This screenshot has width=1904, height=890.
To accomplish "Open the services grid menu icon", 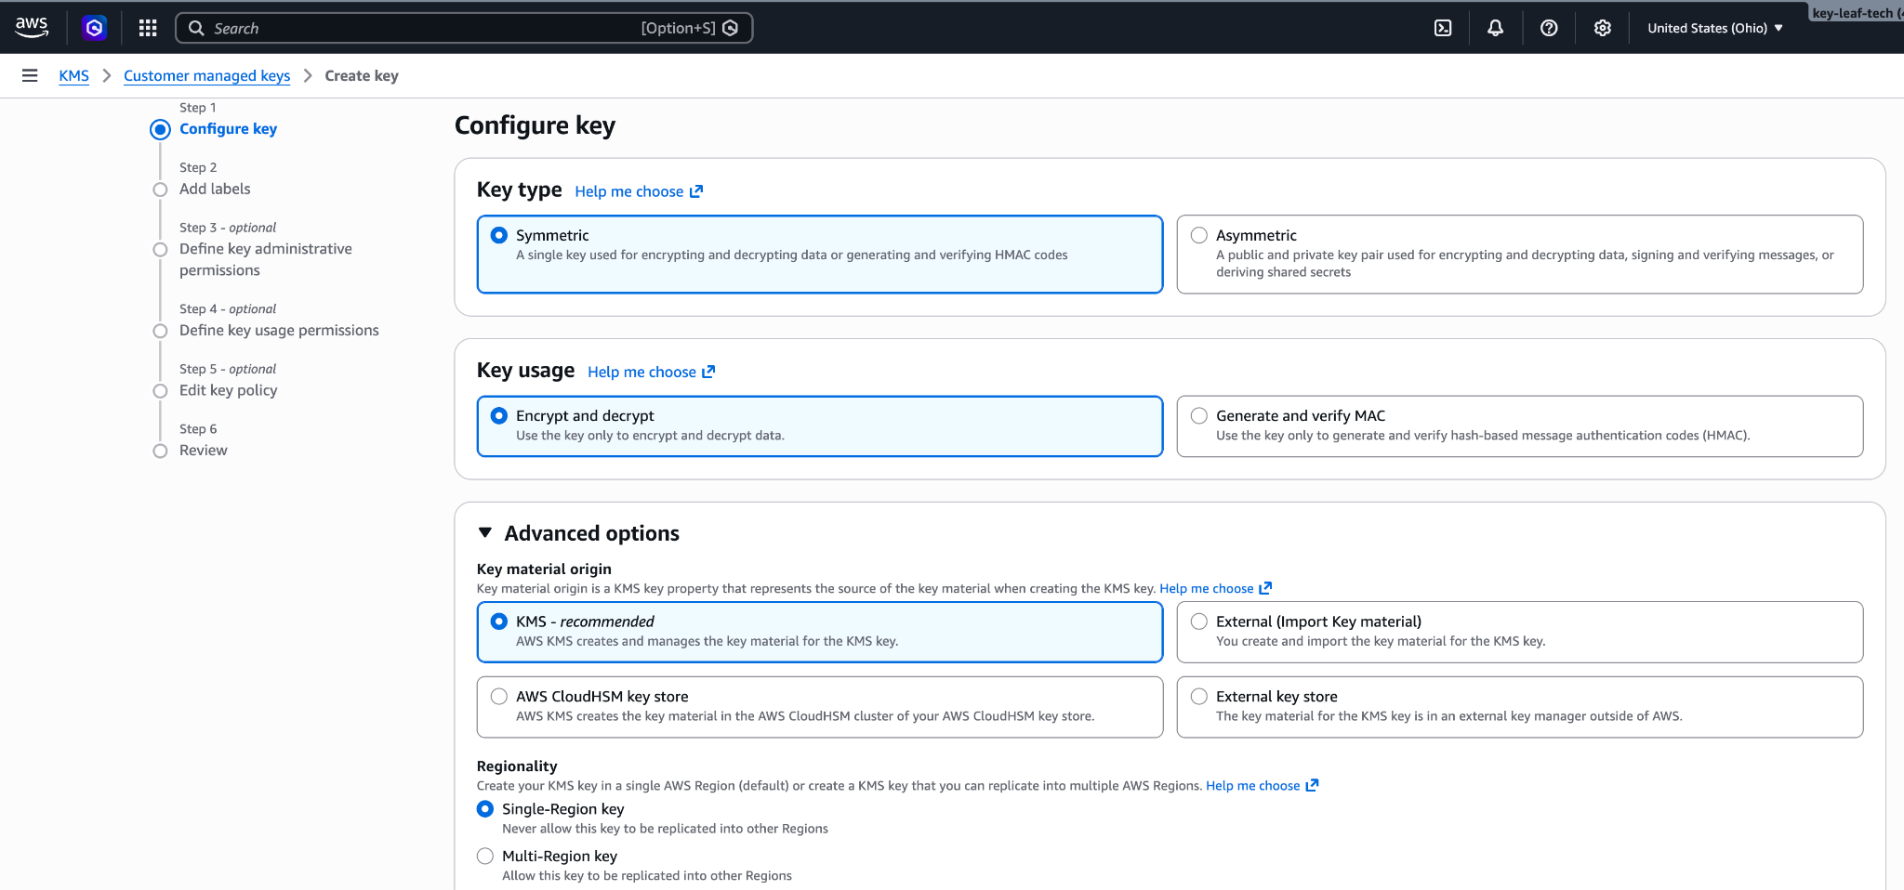I will point(148,28).
